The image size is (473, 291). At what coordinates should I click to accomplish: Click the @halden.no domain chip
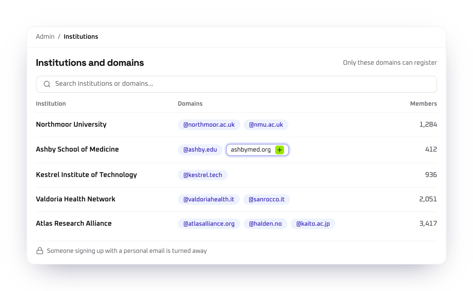click(266, 224)
